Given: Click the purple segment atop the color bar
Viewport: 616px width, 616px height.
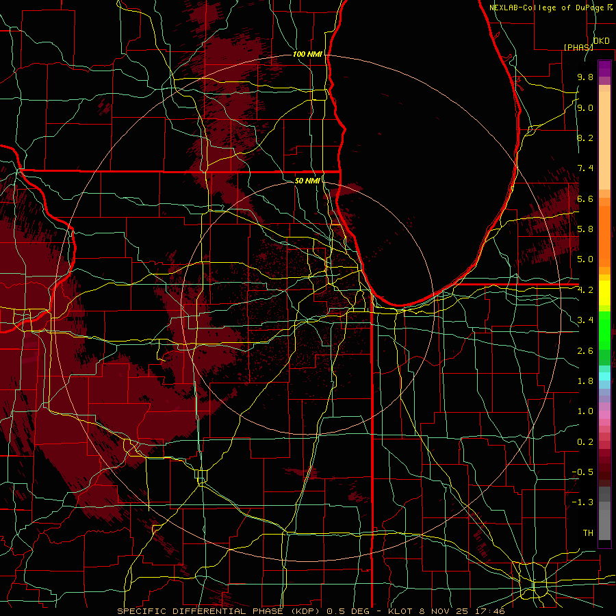Looking at the screenshot, I should tap(604, 68).
